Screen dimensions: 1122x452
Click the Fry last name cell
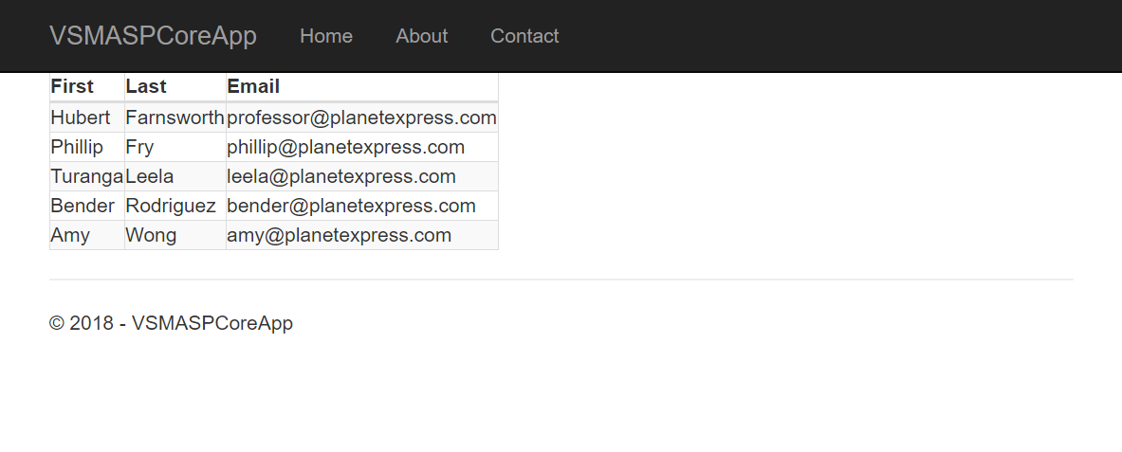point(139,148)
